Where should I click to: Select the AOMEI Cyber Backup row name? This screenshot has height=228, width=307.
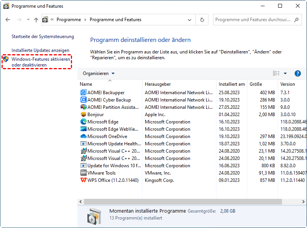pyautogui.click(x=109, y=100)
